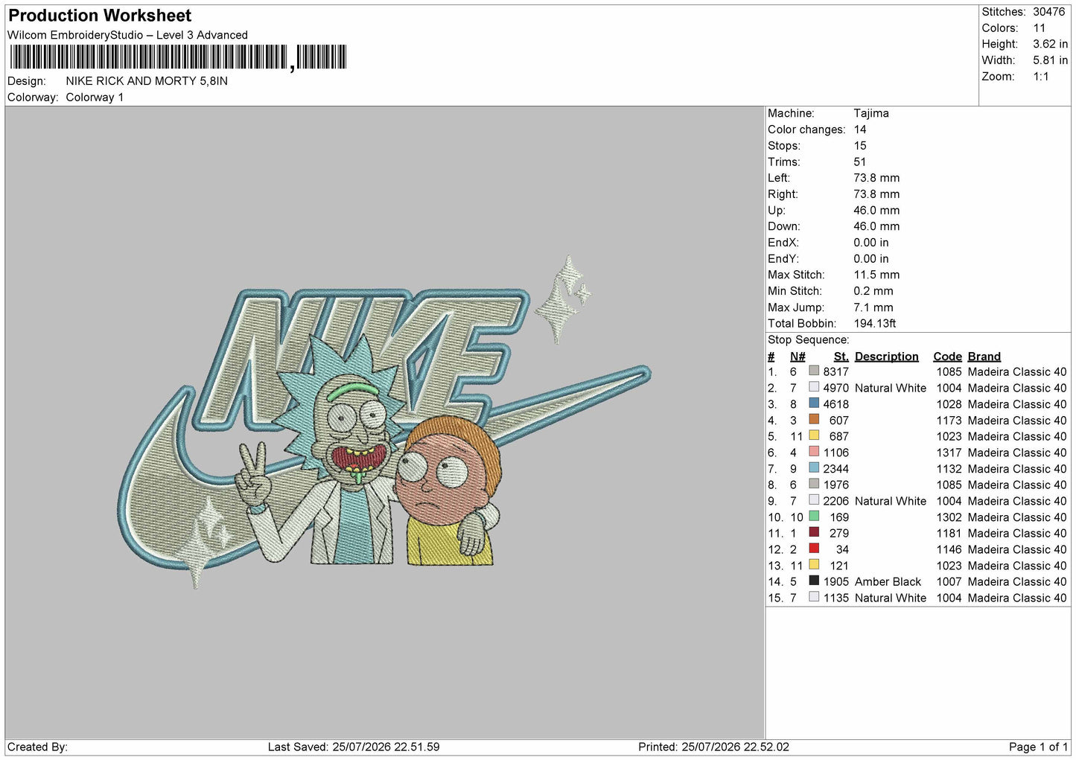Click the red swatch in stop row 12
1076x760 pixels.
click(814, 549)
